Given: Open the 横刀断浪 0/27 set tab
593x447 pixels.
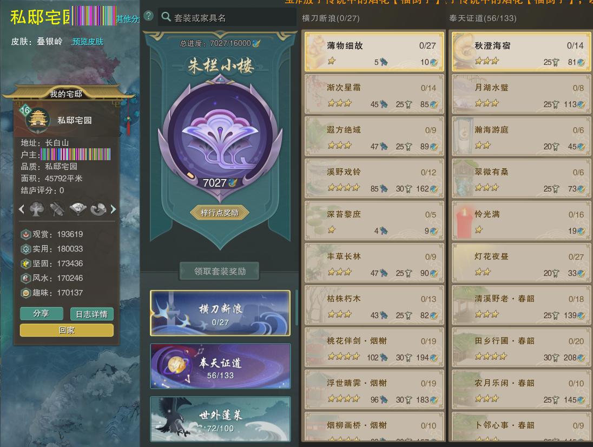Looking at the screenshot, I should [221, 313].
